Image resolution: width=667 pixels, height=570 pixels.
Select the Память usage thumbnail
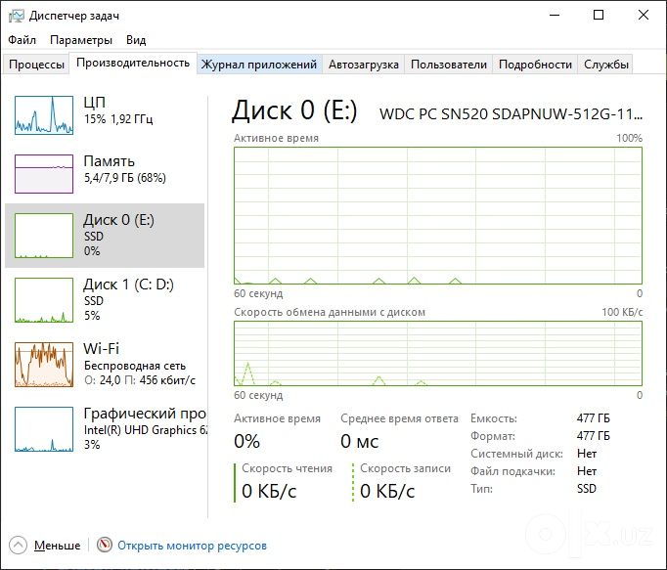pos(44,174)
